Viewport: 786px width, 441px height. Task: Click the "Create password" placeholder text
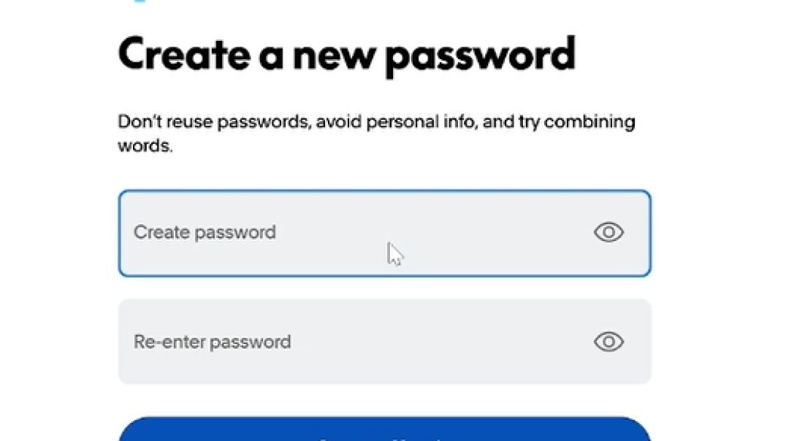pyautogui.click(x=205, y=233)
